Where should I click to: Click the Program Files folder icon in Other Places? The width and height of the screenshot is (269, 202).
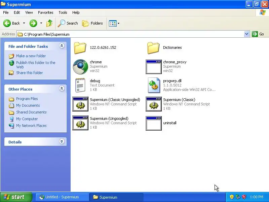(x=11, y=99)
